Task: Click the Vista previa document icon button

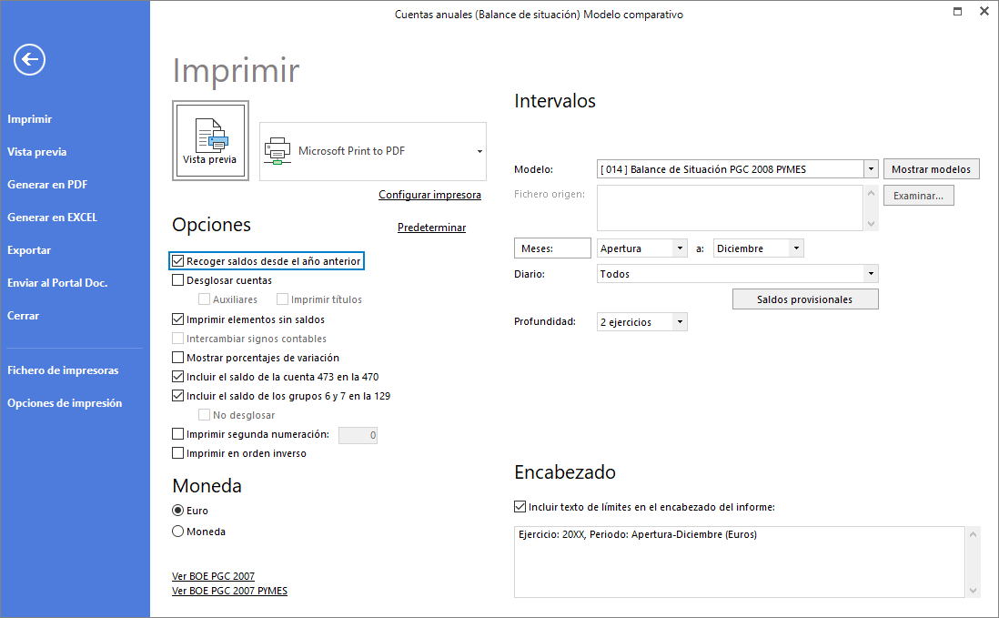Action: pos(210,141)
